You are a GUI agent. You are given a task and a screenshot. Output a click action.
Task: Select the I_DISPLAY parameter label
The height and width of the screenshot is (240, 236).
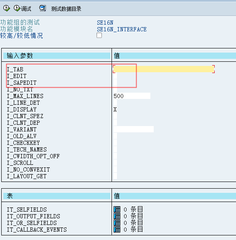[22, 109]
